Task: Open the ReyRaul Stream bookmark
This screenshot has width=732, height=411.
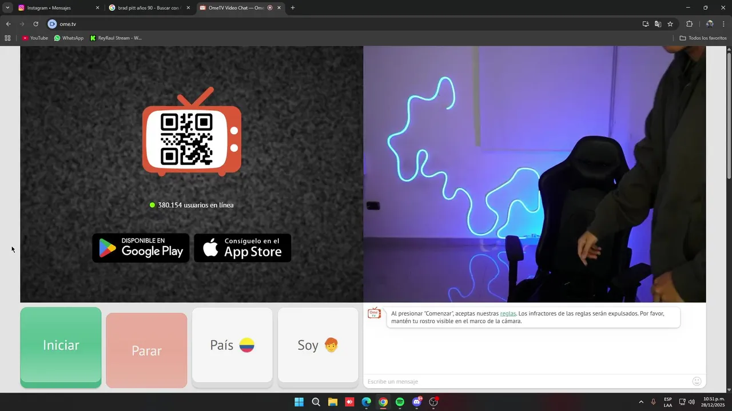Action: (116, 38)
